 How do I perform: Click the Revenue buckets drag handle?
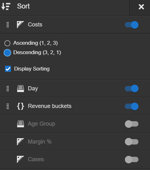[8, 106]
